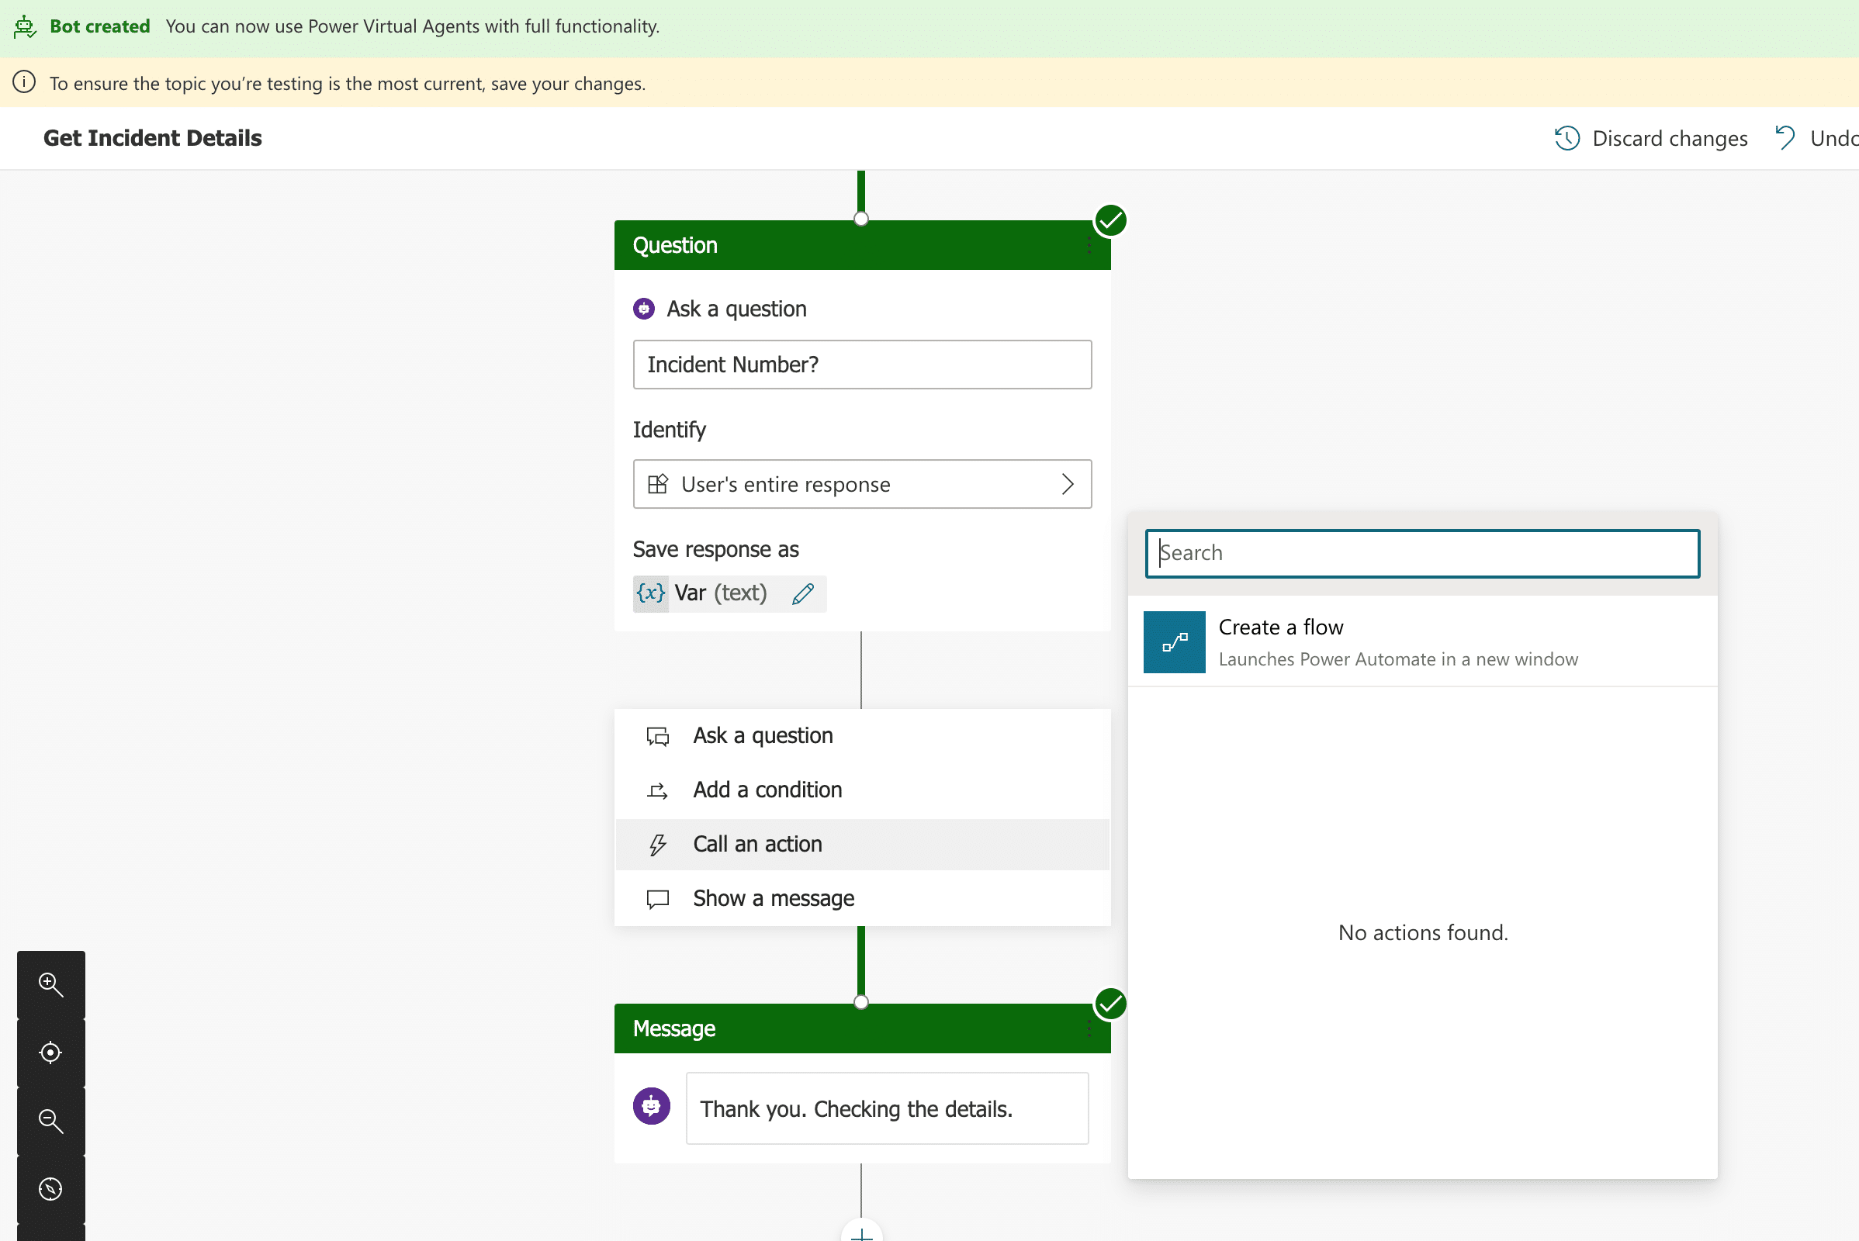The image size is (1859, 1241).
Task: Click the Search actions input field
Action: point(1422,553)
